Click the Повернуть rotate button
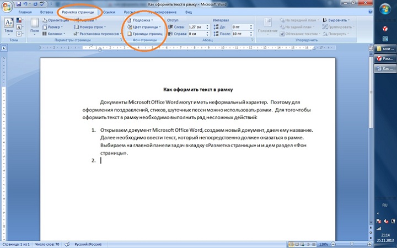Image resolution: width=397 pixels, height=248 pixels. (x=336, y=34)
